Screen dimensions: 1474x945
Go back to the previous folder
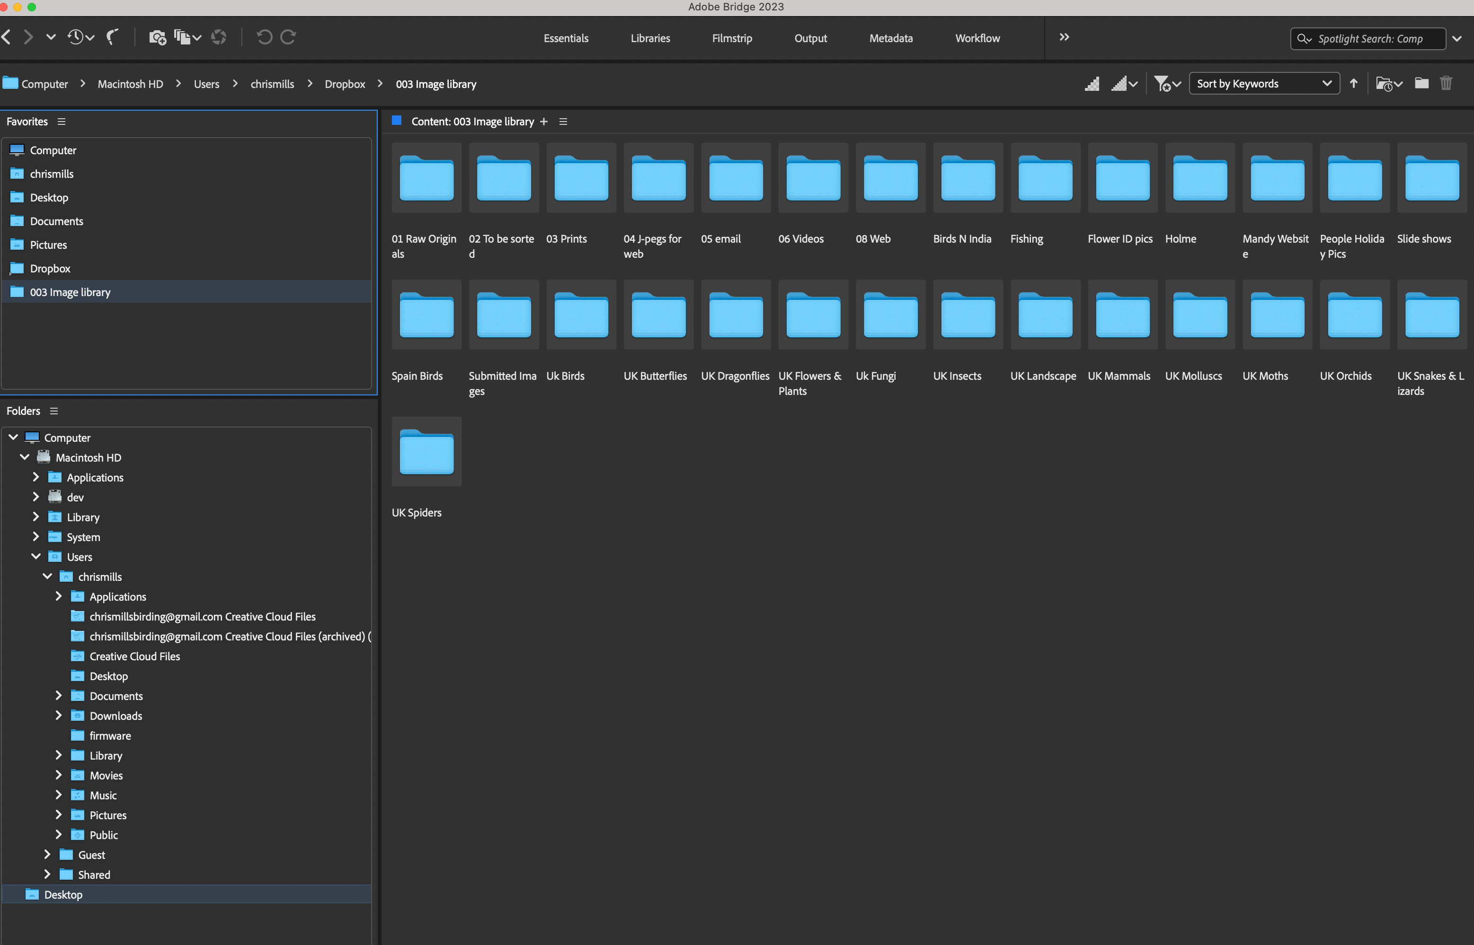(6, 37)
